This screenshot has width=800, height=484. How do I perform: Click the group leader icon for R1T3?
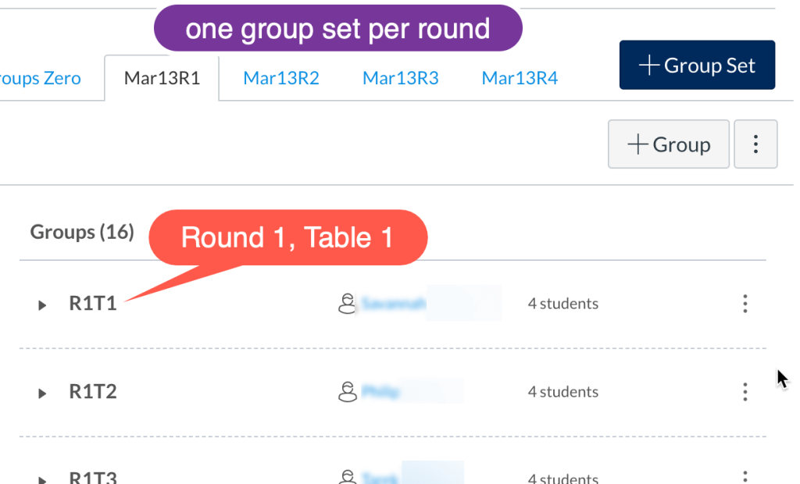347,476
